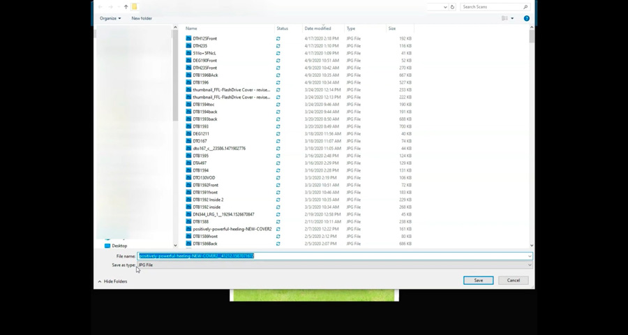Click the file icon next to DTH235

(x=188, y=45)
